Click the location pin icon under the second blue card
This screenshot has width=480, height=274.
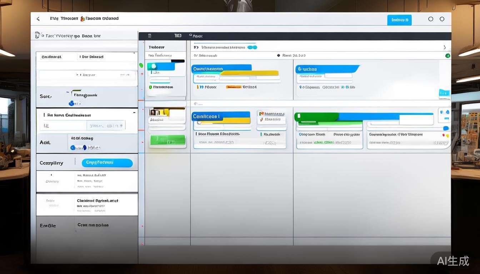[x=301, y=87]
